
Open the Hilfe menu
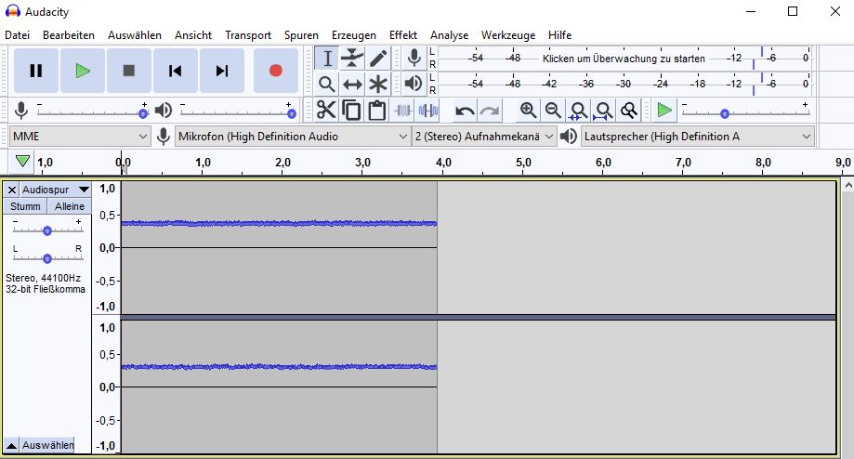(560, 35)
